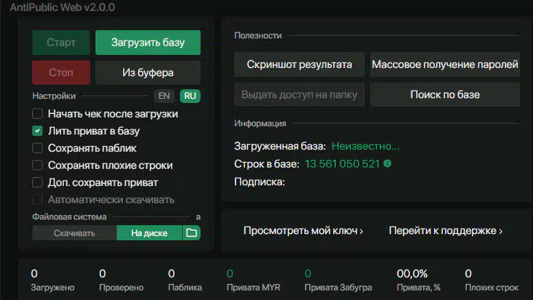Screen dimensions: 533x300
Task: Click the Проверено counter label
Action: [122, 288]
